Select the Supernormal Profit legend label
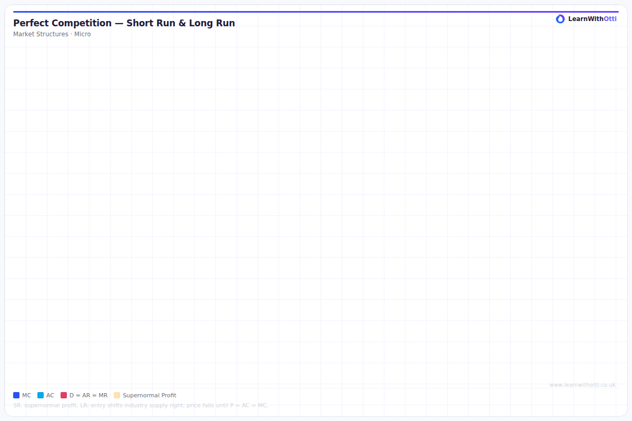 point(150,395)
